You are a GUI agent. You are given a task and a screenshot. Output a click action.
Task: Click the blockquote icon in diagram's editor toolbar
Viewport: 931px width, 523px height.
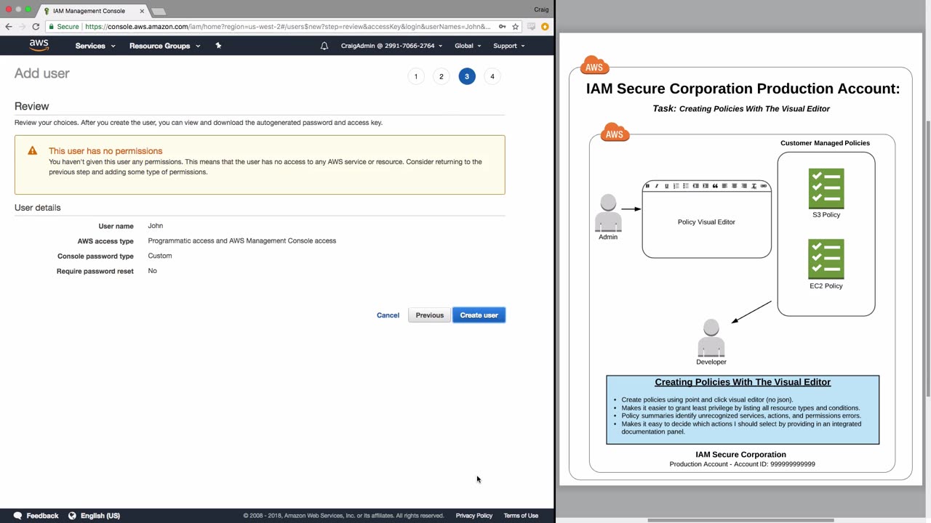715,186
